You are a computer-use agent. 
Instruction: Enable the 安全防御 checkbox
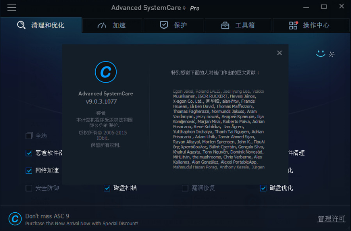(x=29, y=188)
